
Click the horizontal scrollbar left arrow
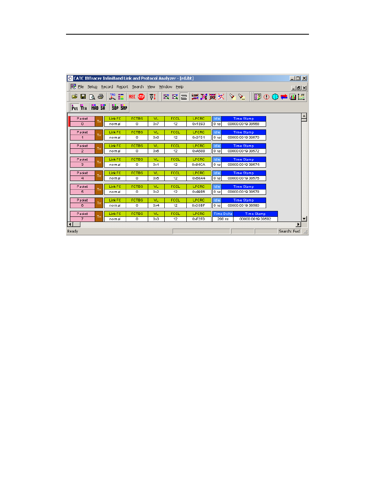click(70, 224)
